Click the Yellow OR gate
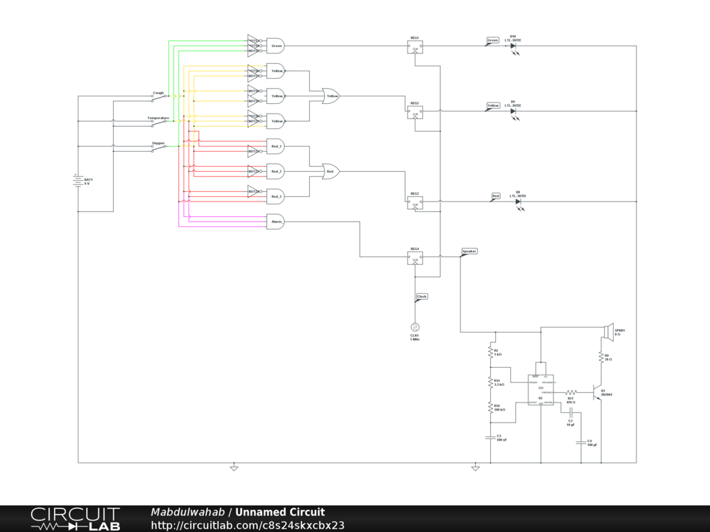This screenshot has width=710, height=532. click(x=330, y=96)
